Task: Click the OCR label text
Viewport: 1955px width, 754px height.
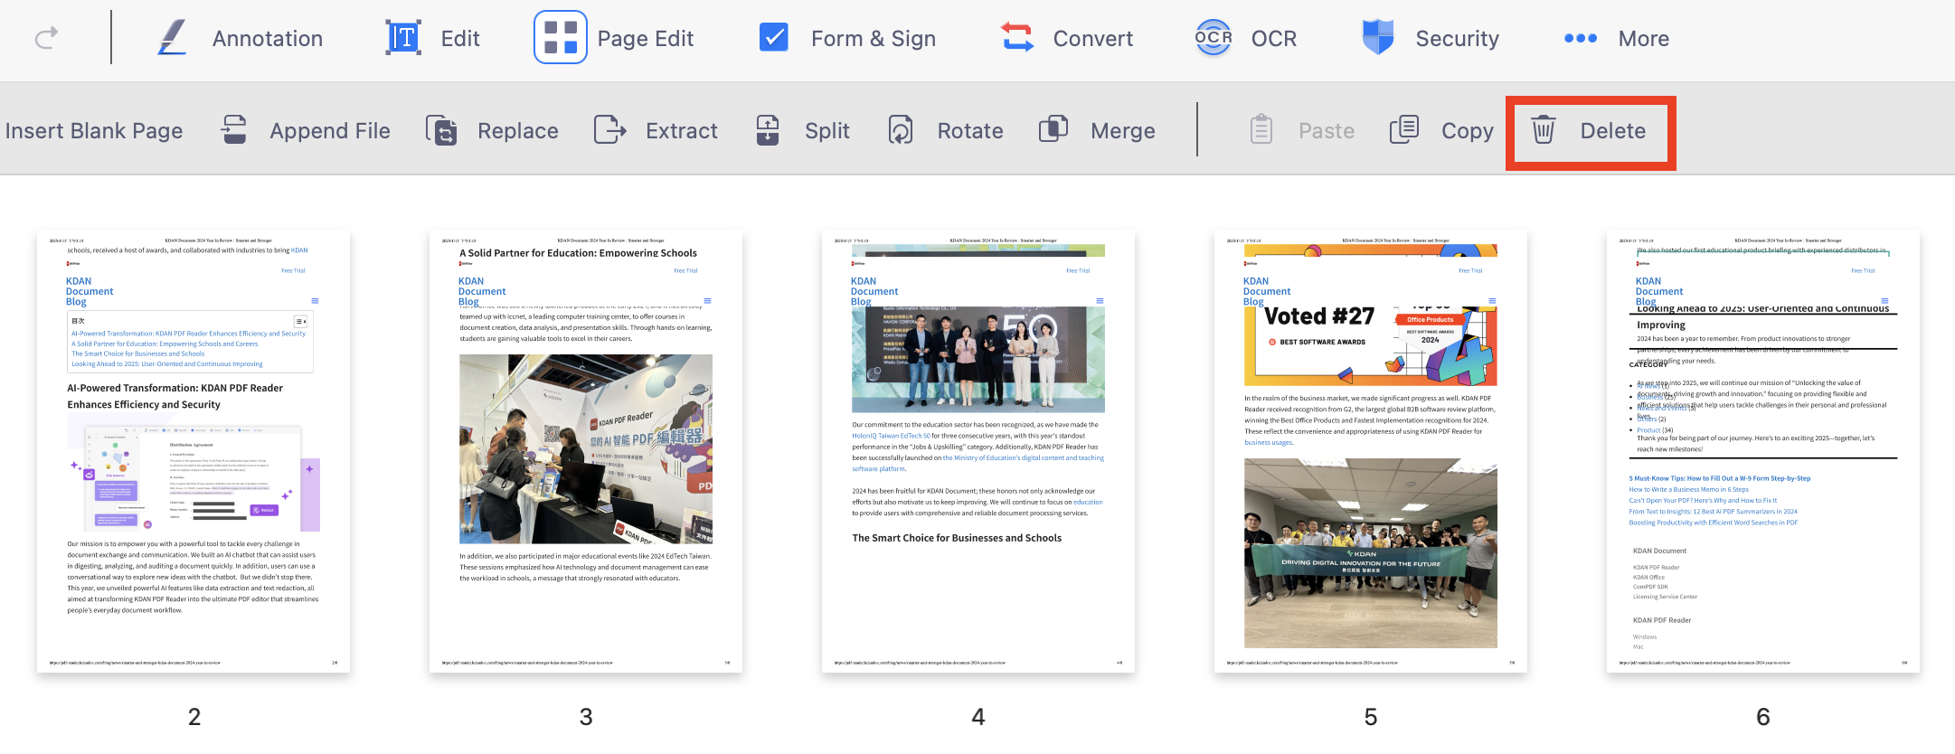Action: pos(1274,39)
